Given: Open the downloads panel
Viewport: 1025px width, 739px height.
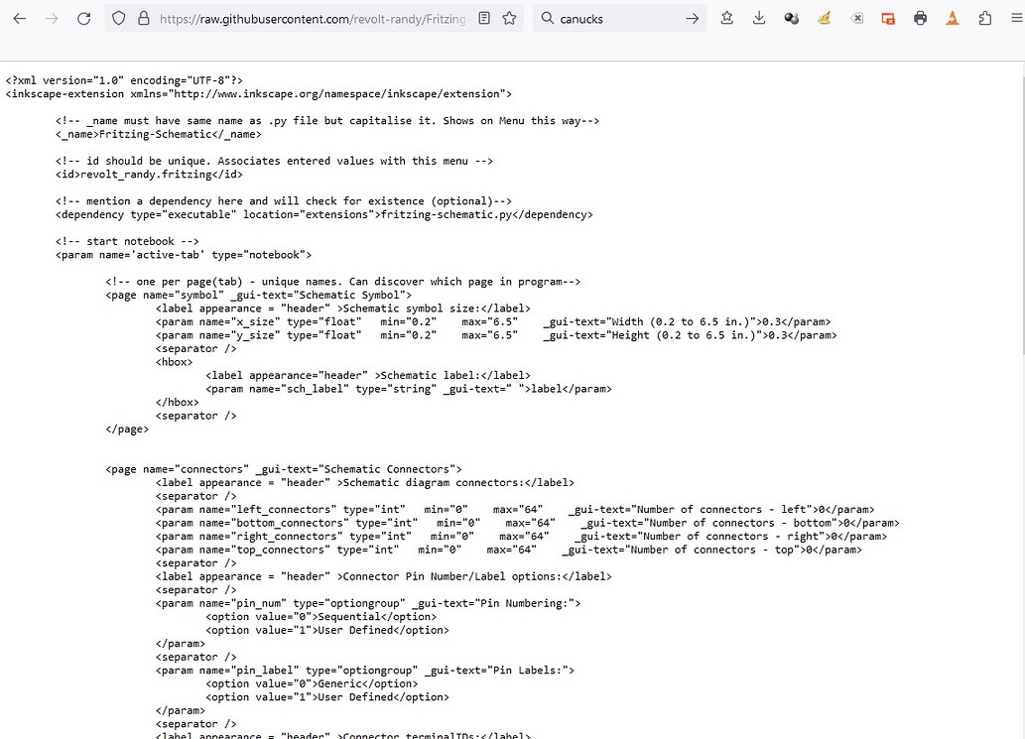Looking at the screenshot, I should click(x=759, y=18).
